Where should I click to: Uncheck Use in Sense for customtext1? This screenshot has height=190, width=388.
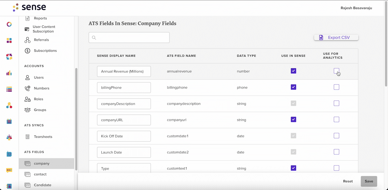(x=293, y=168)
